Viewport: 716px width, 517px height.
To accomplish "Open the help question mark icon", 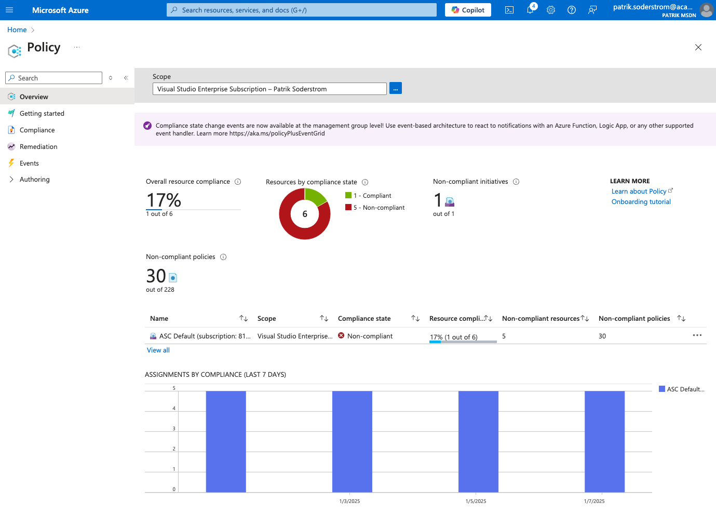I will (572, 10).
